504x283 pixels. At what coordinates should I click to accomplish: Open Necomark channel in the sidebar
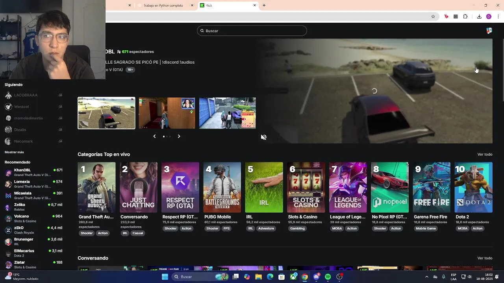pyautogui.click(x=33, y=141)
